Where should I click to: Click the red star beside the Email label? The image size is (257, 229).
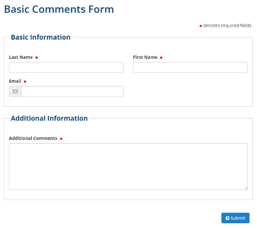[25, 82]
